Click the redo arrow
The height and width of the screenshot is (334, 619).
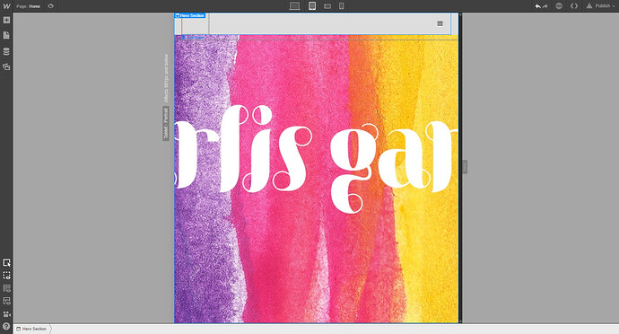coord(545,6)
